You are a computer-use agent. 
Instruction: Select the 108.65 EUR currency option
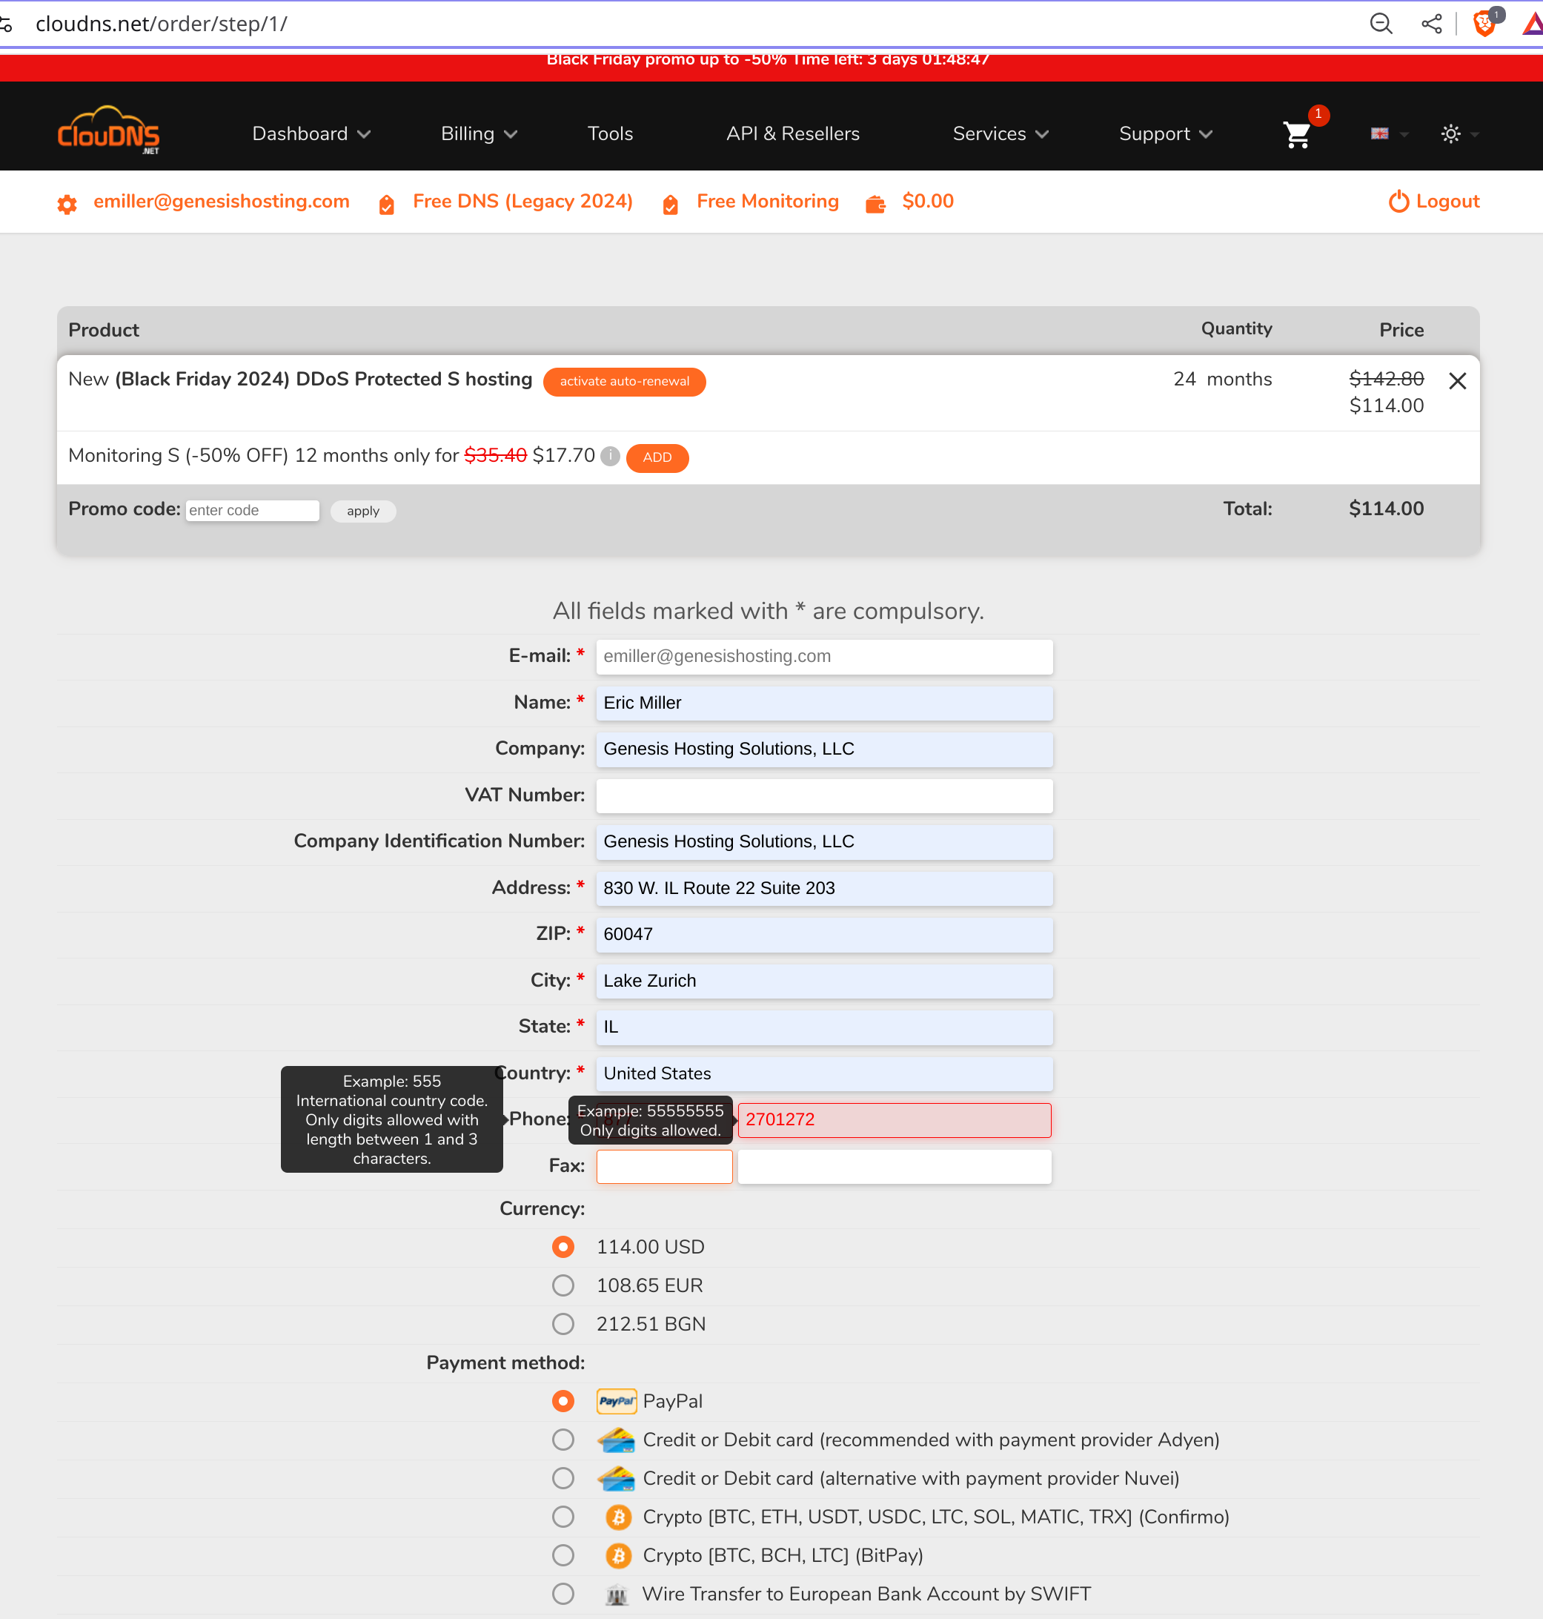coord(563,1285)
